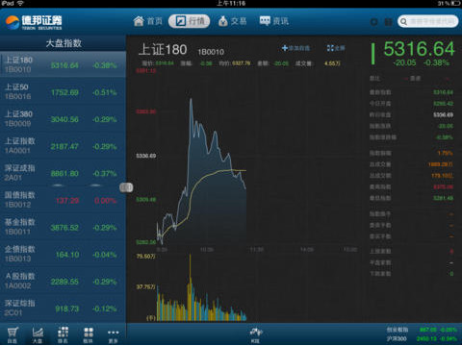Open the 交易 trading tab
Image resolution: width=462 pixels, height=346 pixels.
(x=233, y=21)
